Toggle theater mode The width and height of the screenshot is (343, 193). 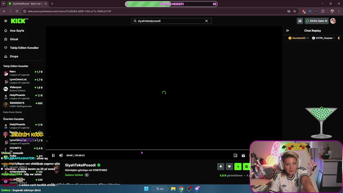pyautogui.click(x=243, y=155)
